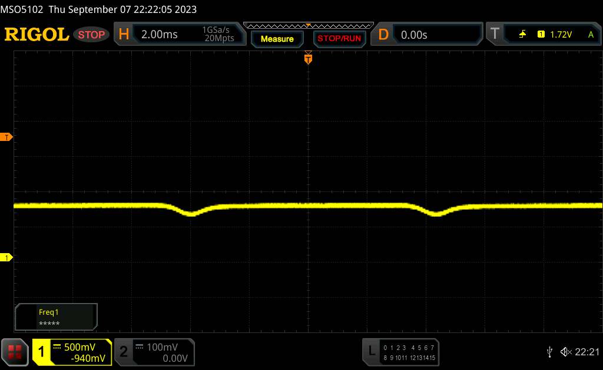Click the waveform memory position bar at top
This screenshot has height=370, width=603.
pos(307,25)
